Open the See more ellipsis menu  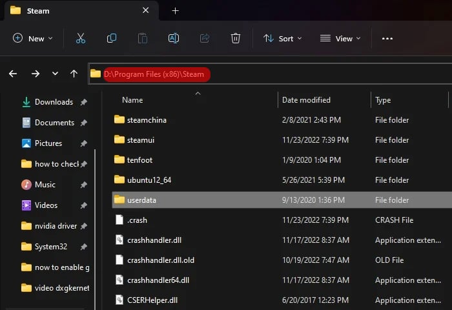point(387,38)
